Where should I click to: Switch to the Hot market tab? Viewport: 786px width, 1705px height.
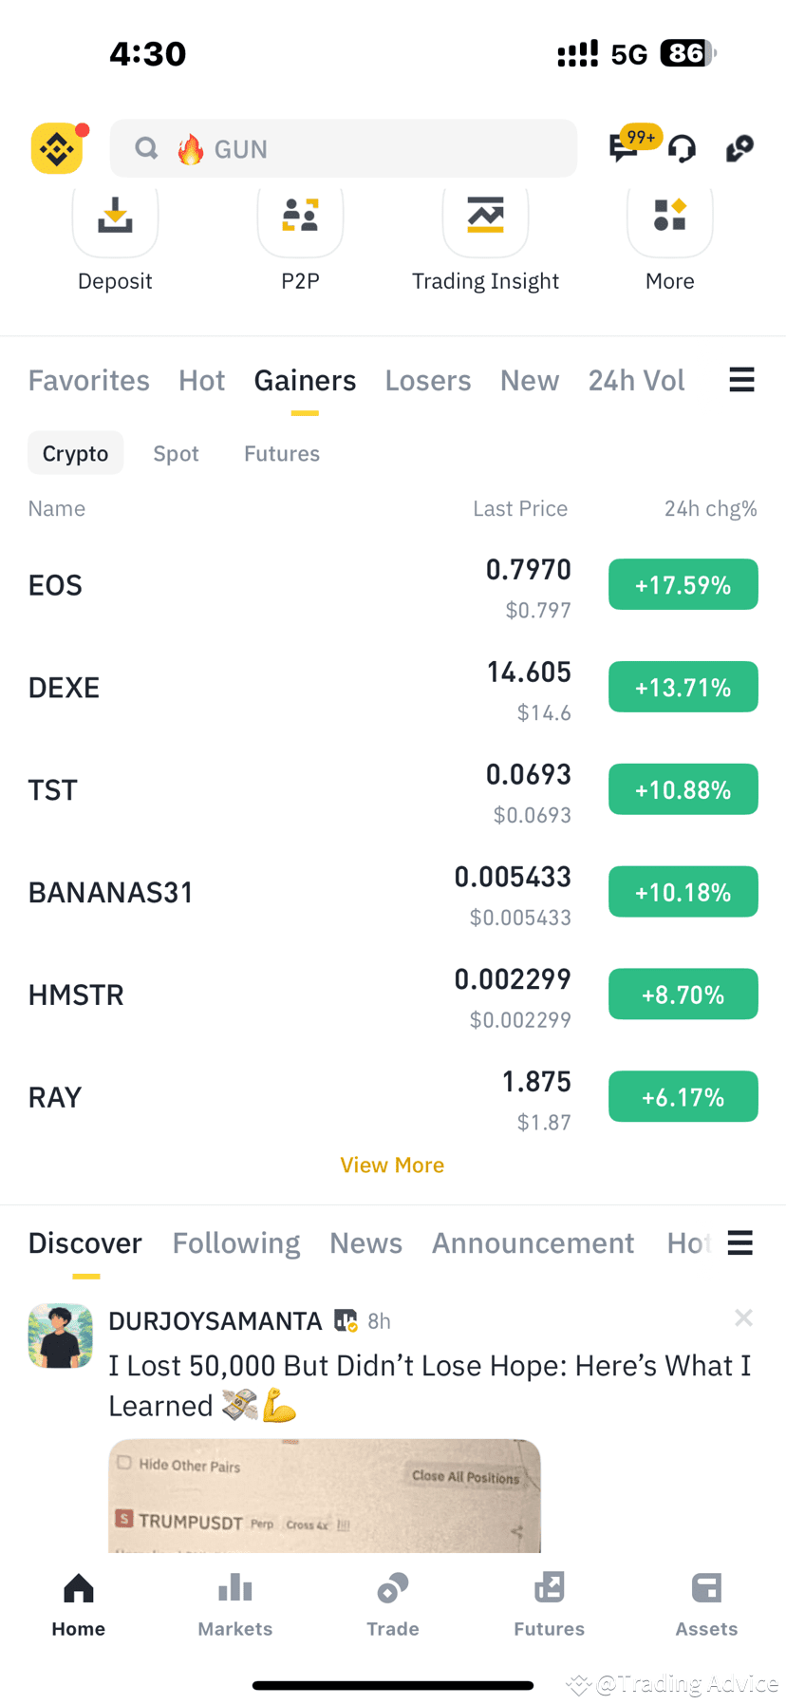pos(201,380)
